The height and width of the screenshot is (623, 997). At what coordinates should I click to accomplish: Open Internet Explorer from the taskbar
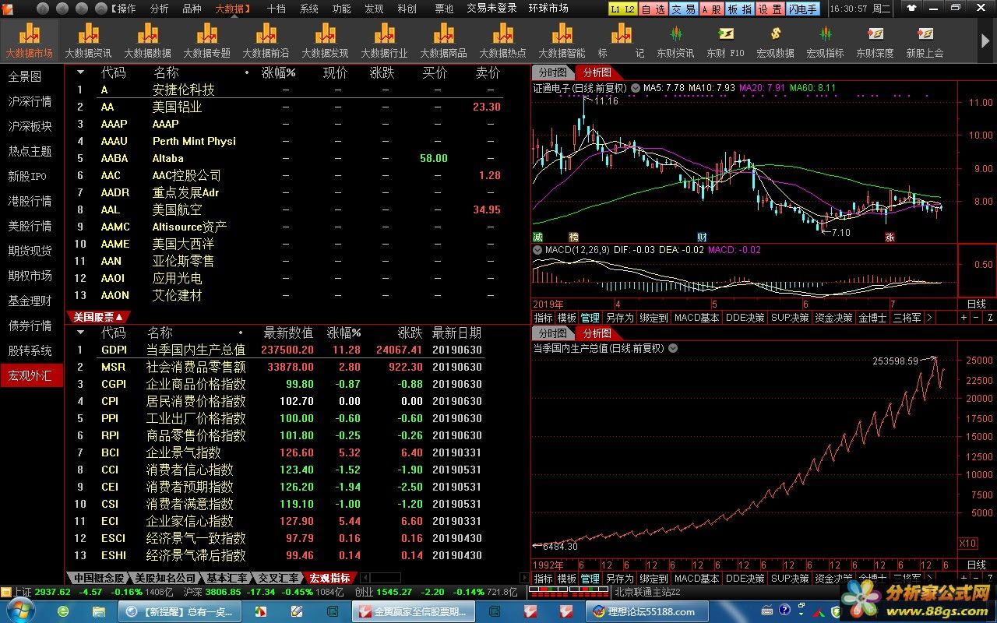63,611
